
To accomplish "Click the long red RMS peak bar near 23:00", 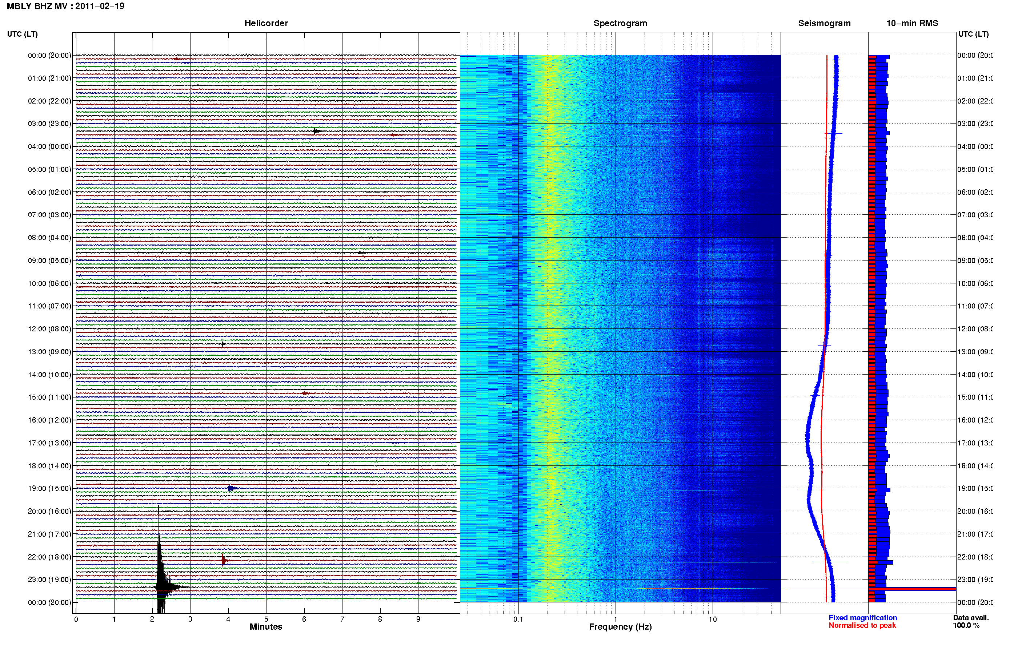I will [912, 589].
